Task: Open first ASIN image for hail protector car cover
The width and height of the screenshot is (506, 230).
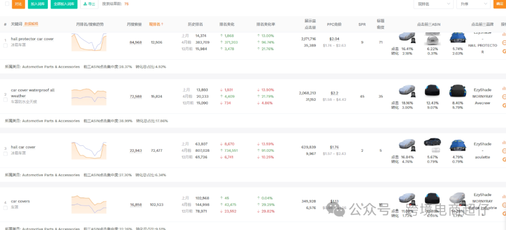Action: click(x=407, y=37)
